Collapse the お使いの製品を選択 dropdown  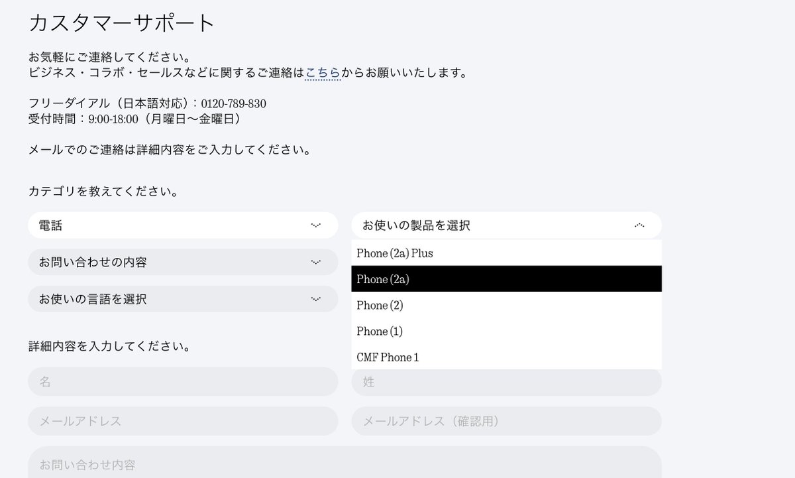(x=506, y=225)
